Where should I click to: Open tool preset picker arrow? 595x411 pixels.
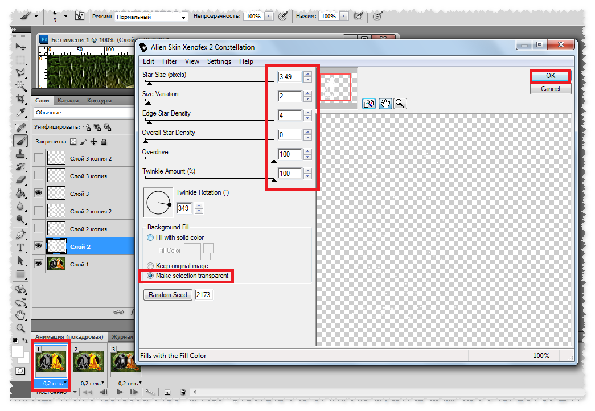[x=36, y=16]
